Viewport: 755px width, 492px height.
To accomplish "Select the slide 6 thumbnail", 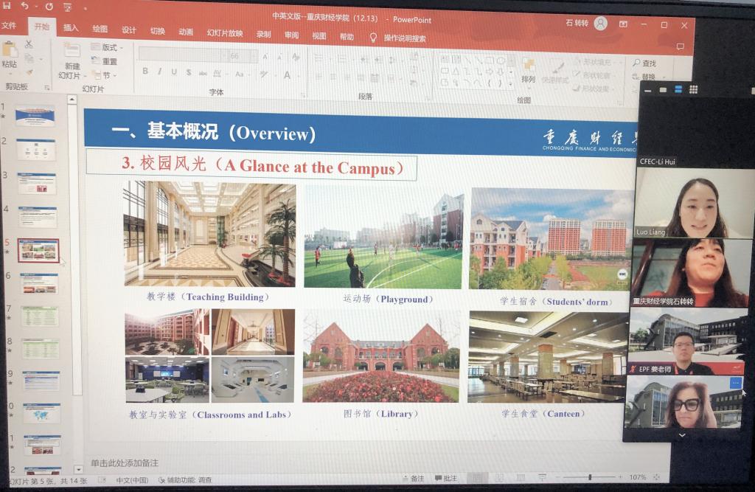I will coord(38,283).
